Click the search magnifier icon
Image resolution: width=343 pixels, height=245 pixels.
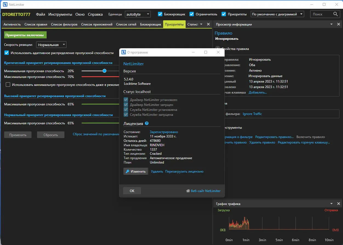point(336,14)
